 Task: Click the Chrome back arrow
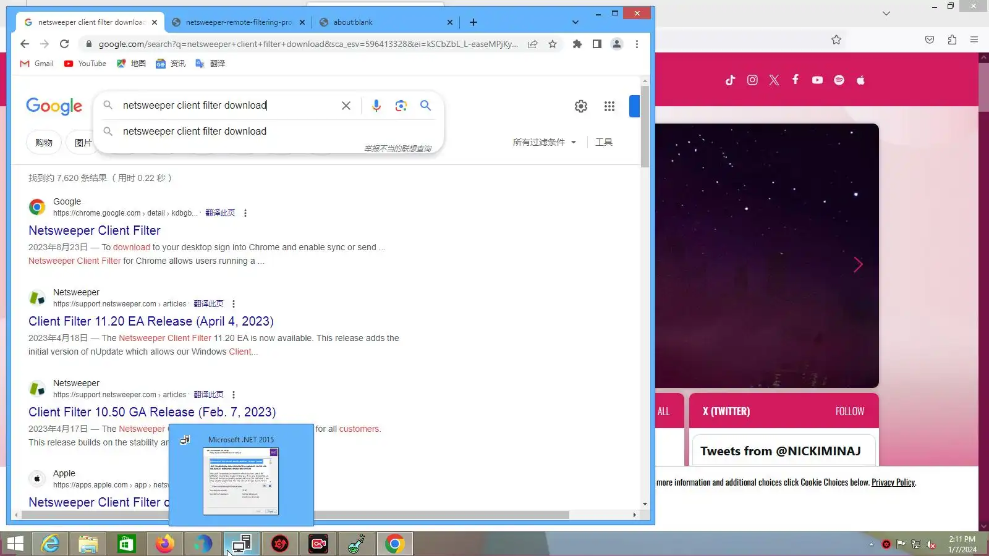(25, 44)
